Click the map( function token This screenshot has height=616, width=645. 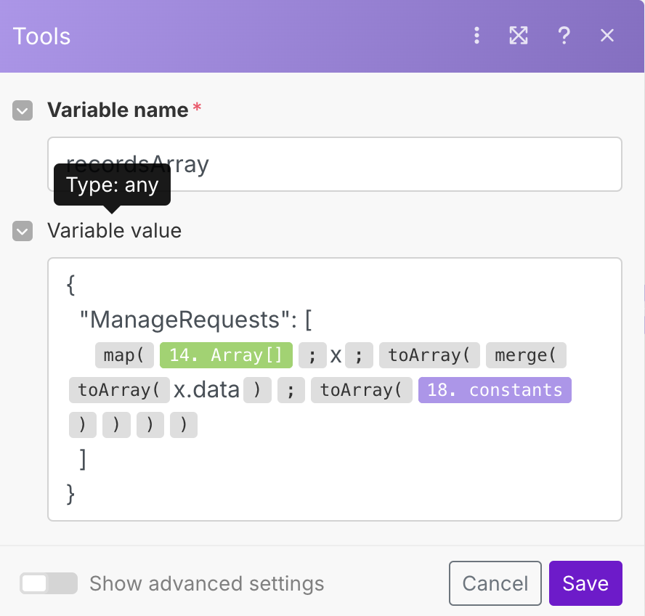click(123, 355)
